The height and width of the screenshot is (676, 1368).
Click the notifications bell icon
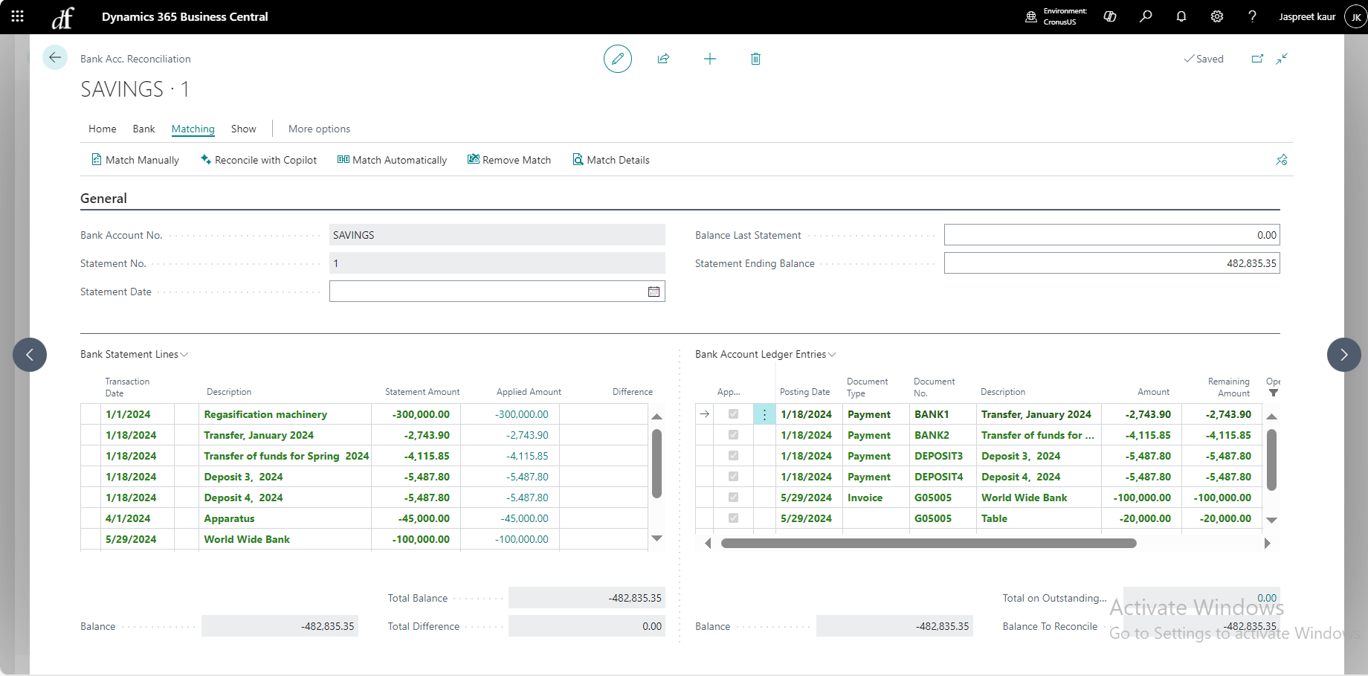coord(1181,16)
